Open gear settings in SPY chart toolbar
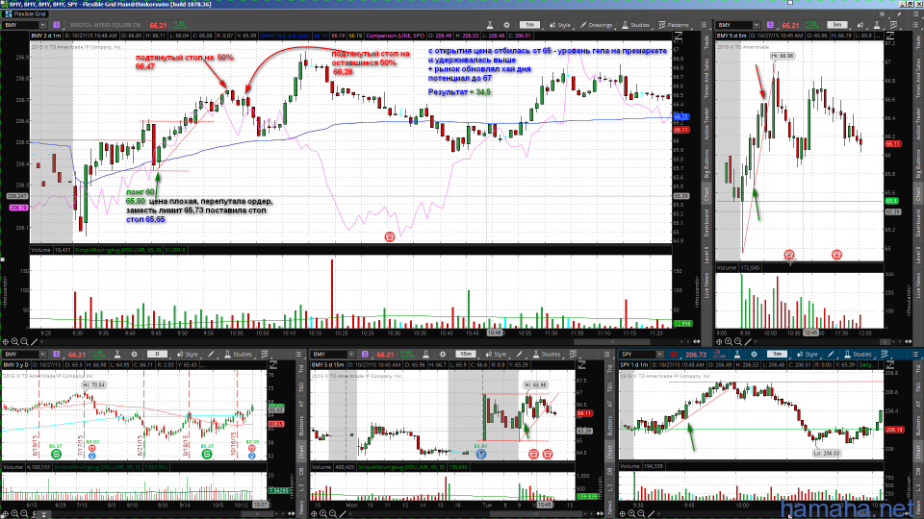The height and width of the screenshot is (519, 924). tap(754, 355)
